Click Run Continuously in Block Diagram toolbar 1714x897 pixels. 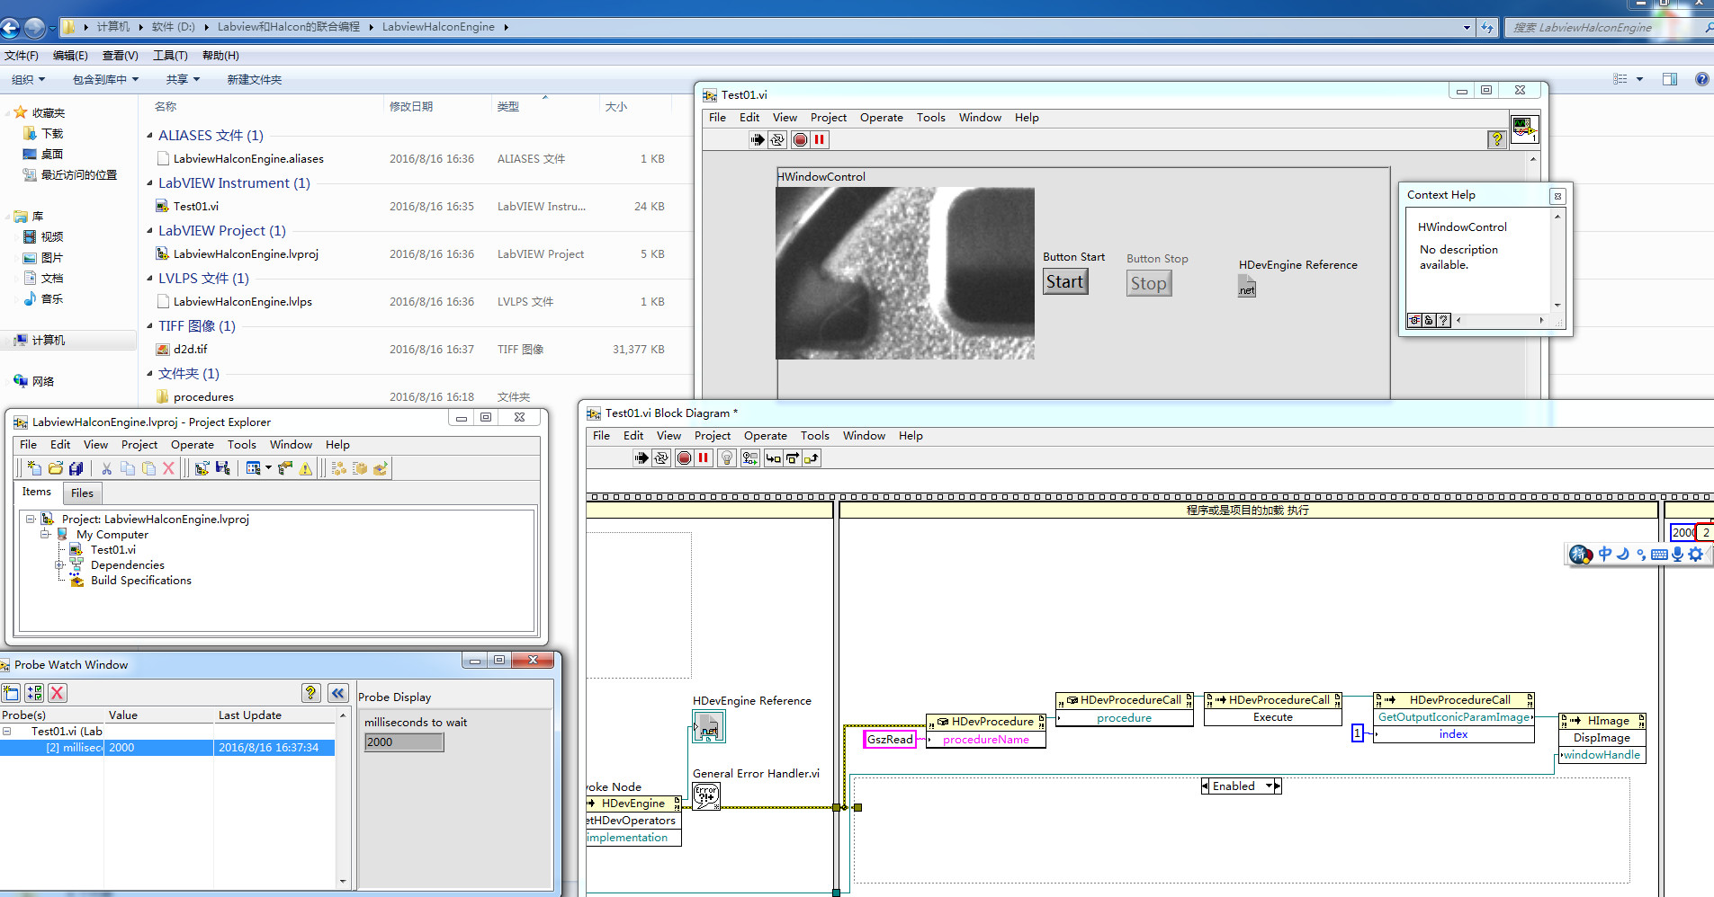point(661,458)
